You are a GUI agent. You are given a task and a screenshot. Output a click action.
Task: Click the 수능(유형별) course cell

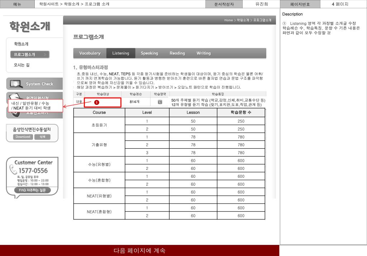[99, 164]
